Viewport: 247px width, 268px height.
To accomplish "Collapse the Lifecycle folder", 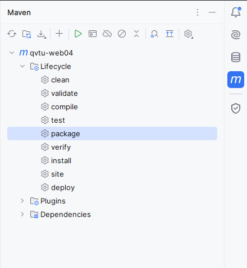I will pos(22,66).
